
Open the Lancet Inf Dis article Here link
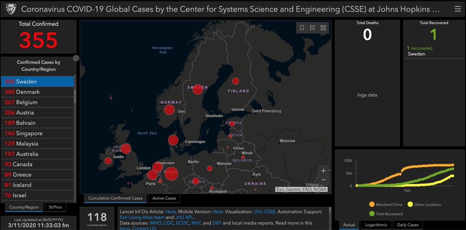point(170,211)
